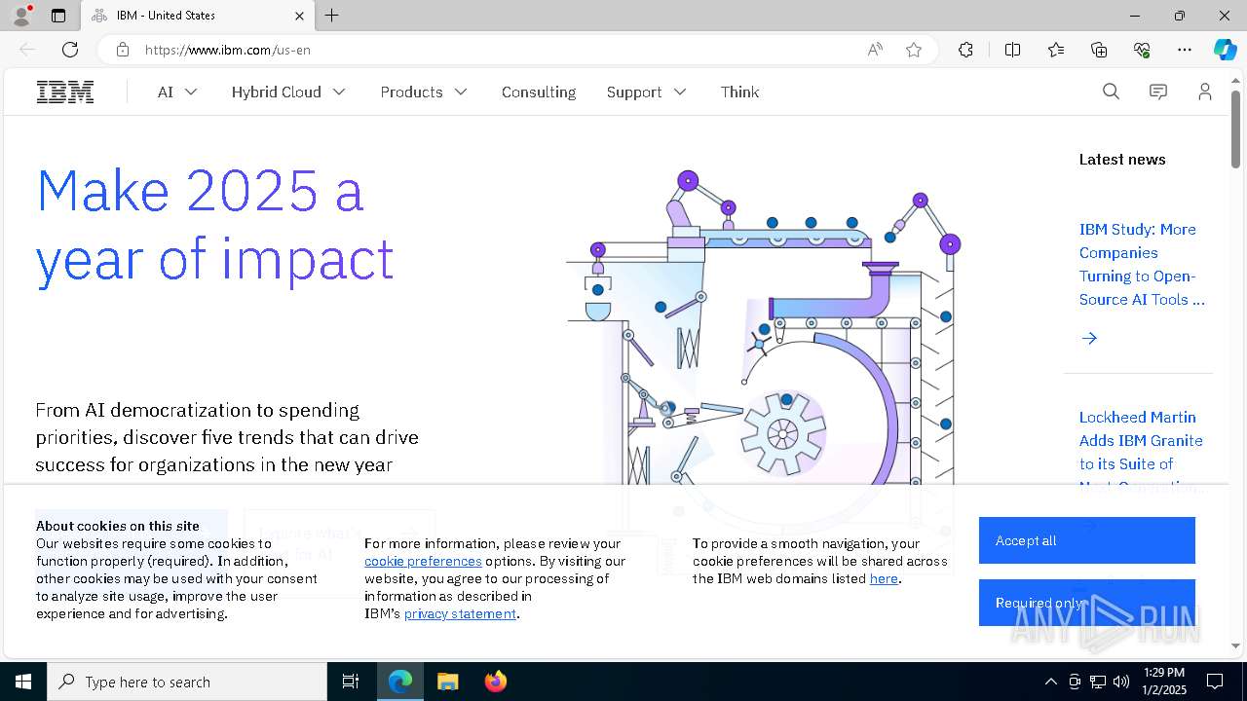Click the 'Latest news' heading
1247x701 pixels.
[x=1122, y=159]
